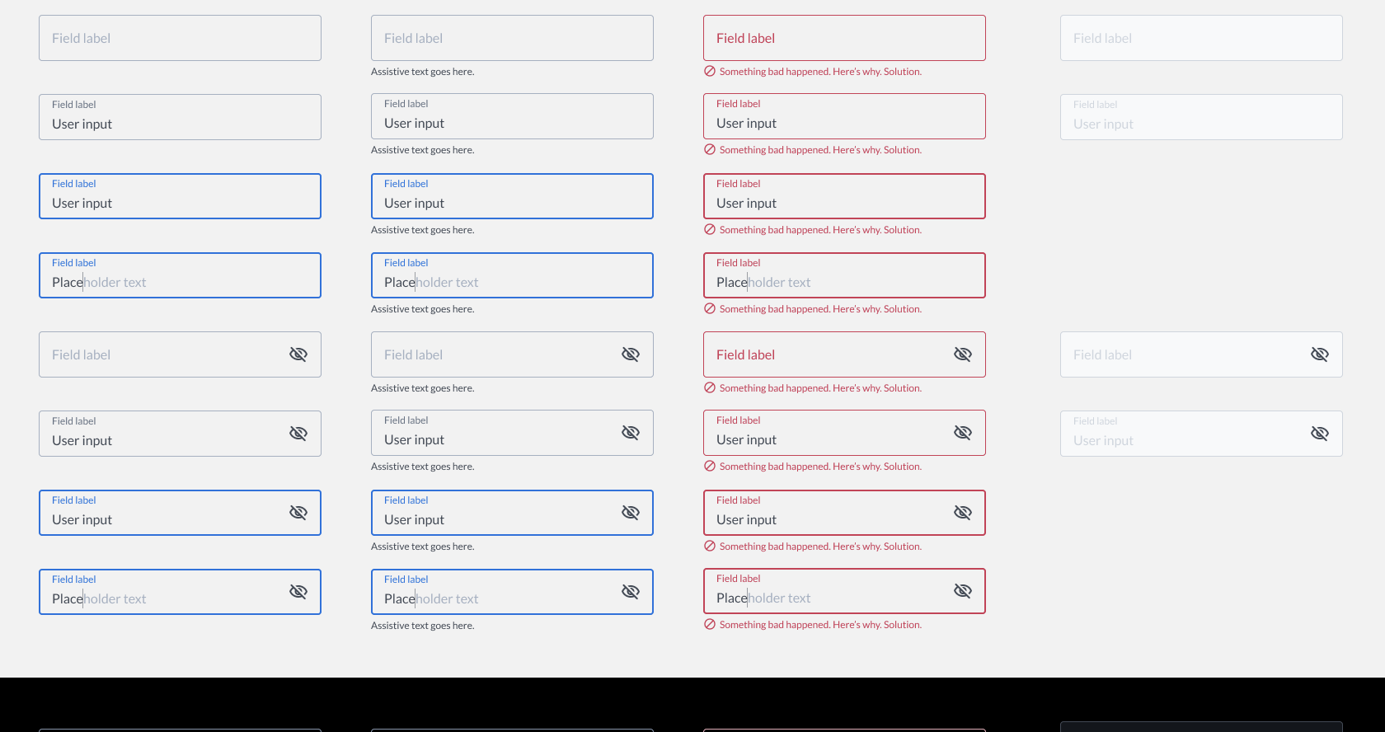1385x732 pixels.
Task: Toggle visibility icon in red empty Field label field
Action: (x=962, y=354)
